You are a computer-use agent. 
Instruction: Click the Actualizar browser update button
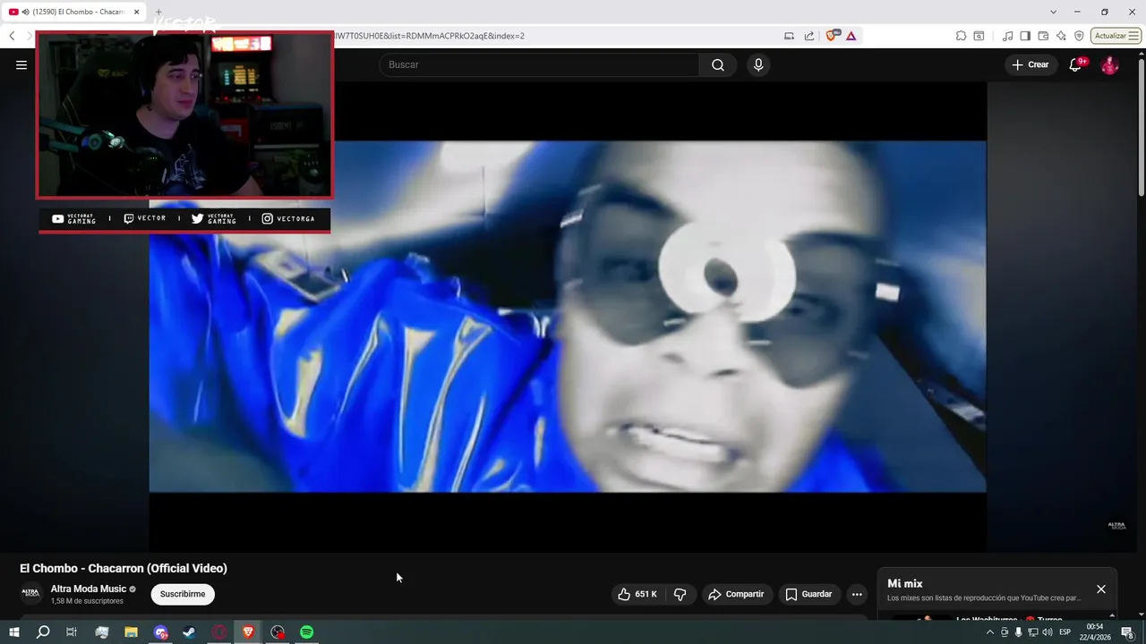pyautogui.click(x=1116, y=36)
